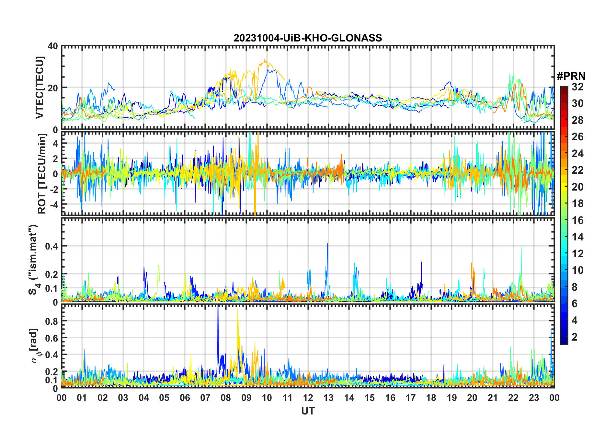Select colorbar tick label "26"
This screenshot has height=431, width=616.
tap(577, 137)
